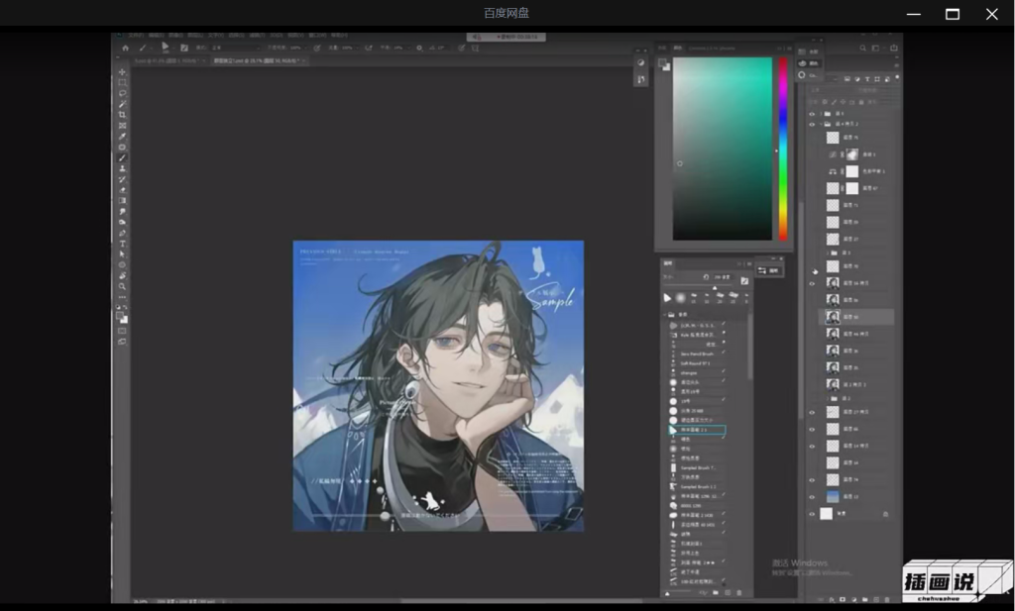Select the Eyedropper tool
Image resolution: width=1015 pixels, height=611 pixels.
(123, 137)
